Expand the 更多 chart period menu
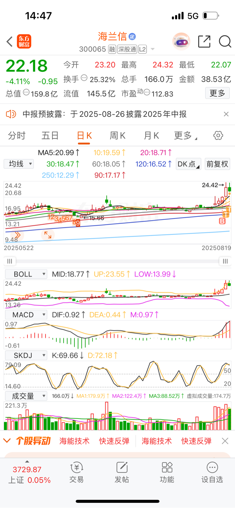This screenshot has width=235, height=508. [x=185, y=135]
